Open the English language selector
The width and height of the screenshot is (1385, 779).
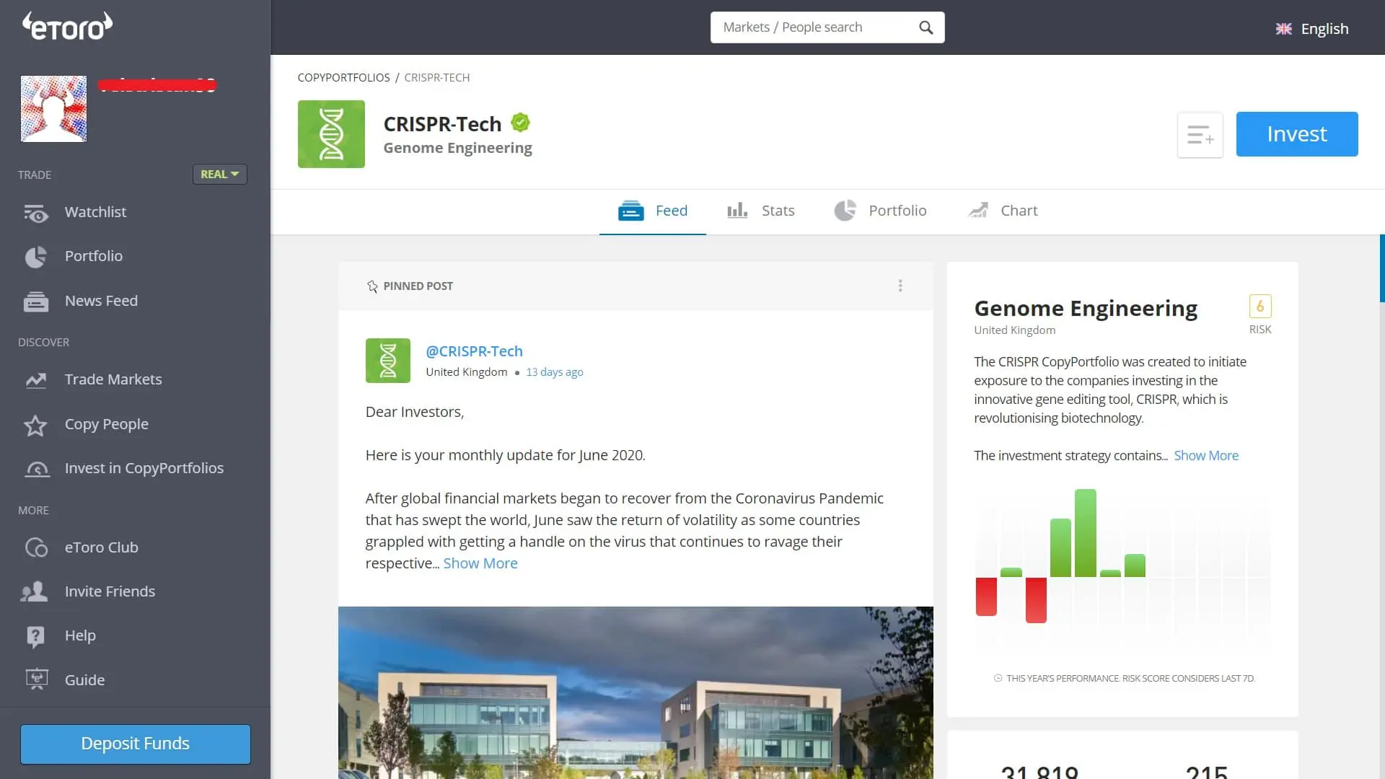[x=1312, y=29]
